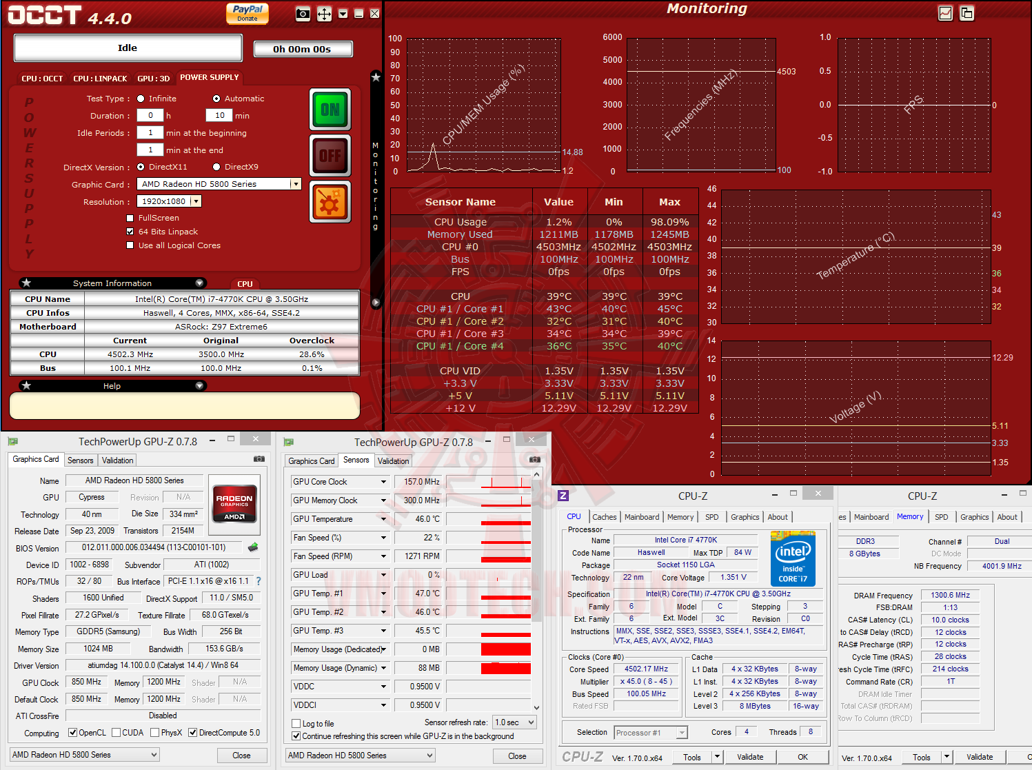Click the title icon of the GPU-Z Graphics Card window
The width and height of the screenshot is (1032, 770).
pos(12,441)
